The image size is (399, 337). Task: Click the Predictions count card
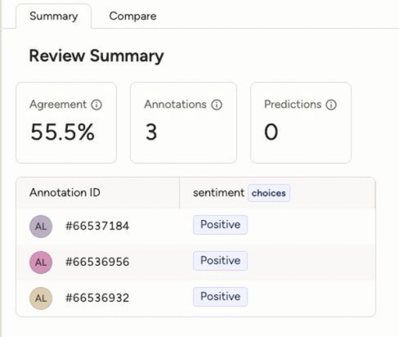pyautogui.click(x=301, y=123)
